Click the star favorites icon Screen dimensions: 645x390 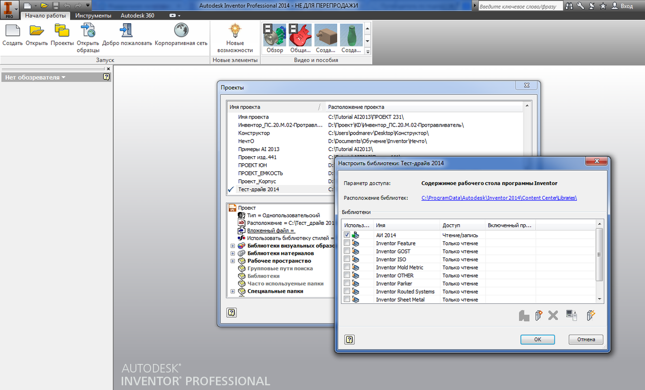(x=603, y=6)
